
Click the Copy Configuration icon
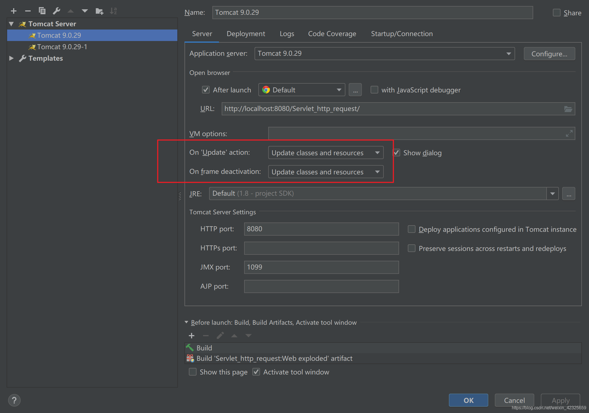click(42, 11)
